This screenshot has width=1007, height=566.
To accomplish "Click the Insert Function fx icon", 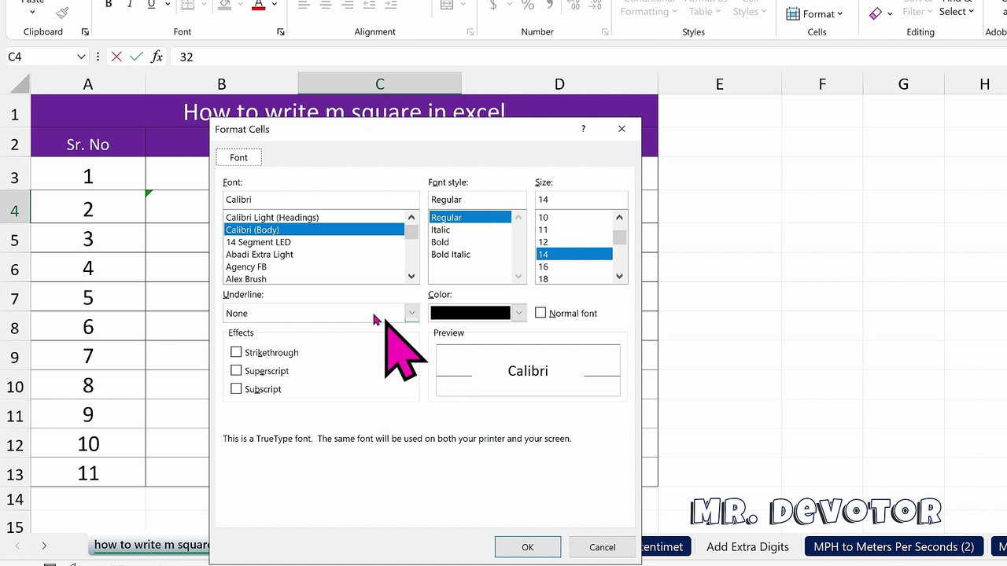I will 157,57.
